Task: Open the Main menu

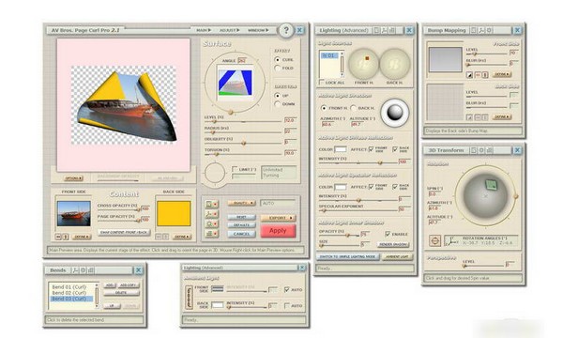Action: [x=204, y=30]
